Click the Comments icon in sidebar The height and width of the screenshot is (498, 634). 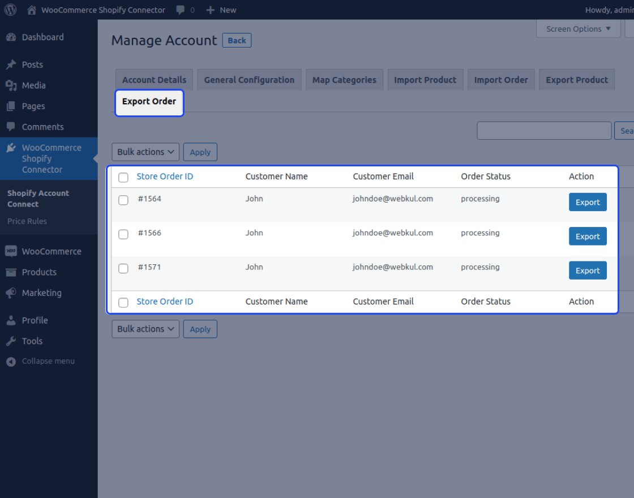[11, 127]
